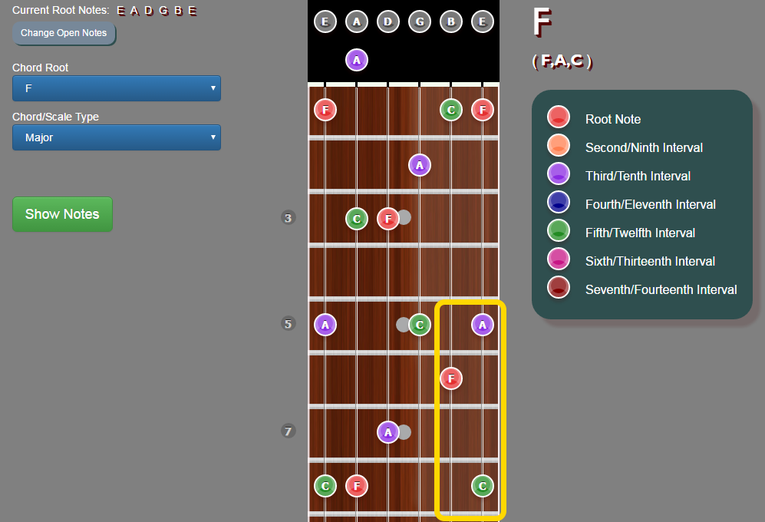Click the red F note on third fret D string
765x522 pixels.
(x=388, y=218)
